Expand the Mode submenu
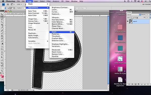The image size is (151, 95). [38, 4]
